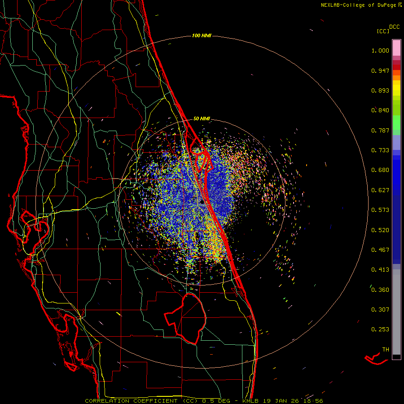Viewport: 404px width, 404px height.
Task: Click the KMLB radar site black center dot
Action: (202, 202)
